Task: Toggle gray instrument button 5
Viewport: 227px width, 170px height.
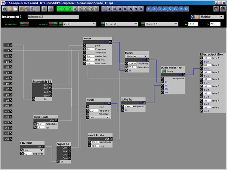Action: point(80,9)
